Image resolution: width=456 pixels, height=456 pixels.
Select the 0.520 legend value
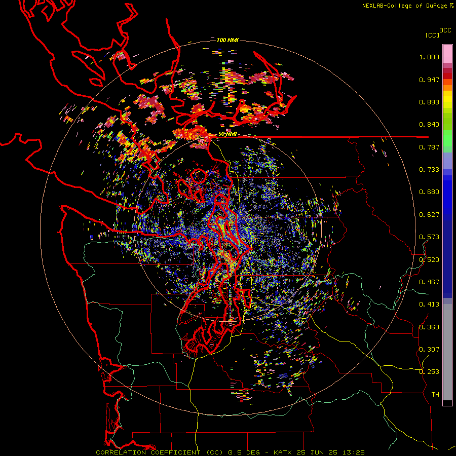(429, 260)
